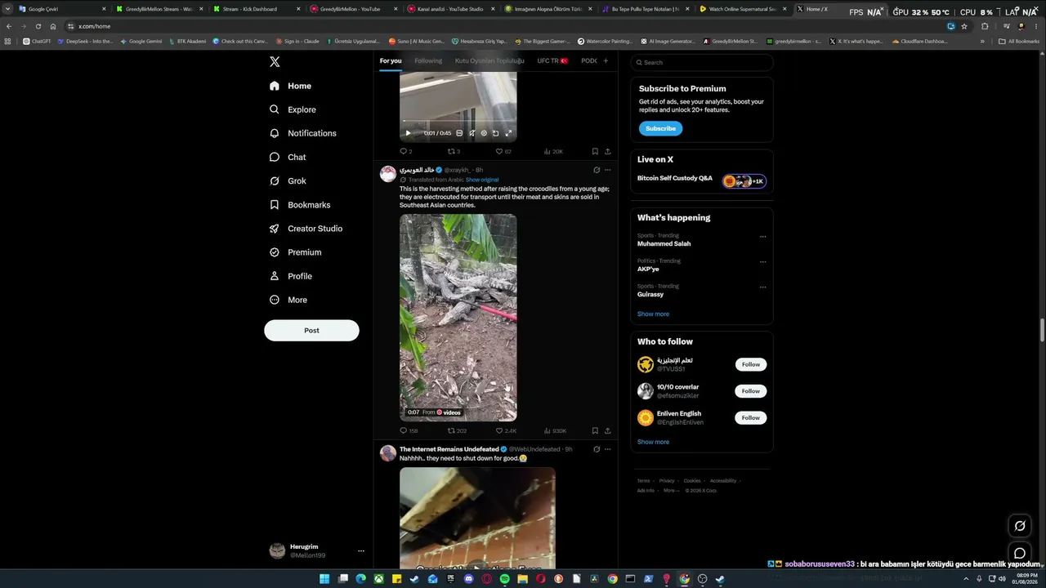Ask Grok about the @xraykh_ post
The height and width of the screenshot is (588, 1046).
tap(597, 170)
